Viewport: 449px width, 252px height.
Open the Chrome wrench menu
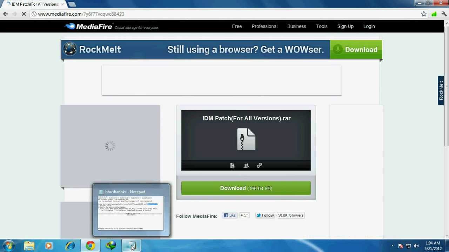click(444, 14)
